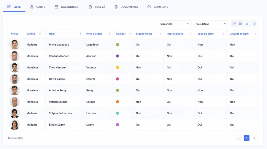
Task: Sort Jeux de piste column arrow
Action: click(x=223, y=34)
